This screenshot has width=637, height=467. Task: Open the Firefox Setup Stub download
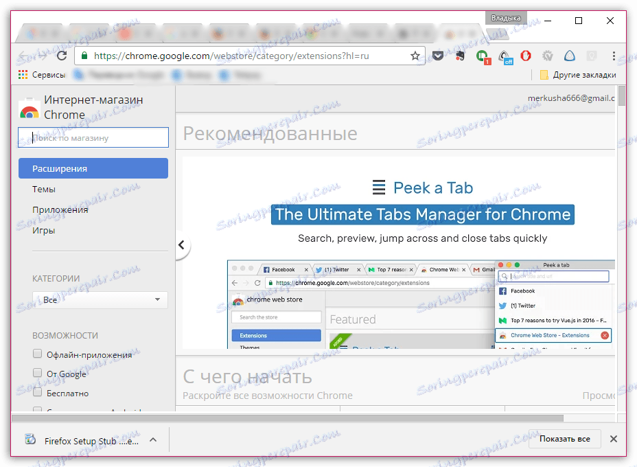[x=91, y=441]
